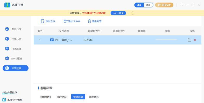Viewport: 204px width, 103px height.
Task: Click the row number 1 cell
Action: [40, 40]
